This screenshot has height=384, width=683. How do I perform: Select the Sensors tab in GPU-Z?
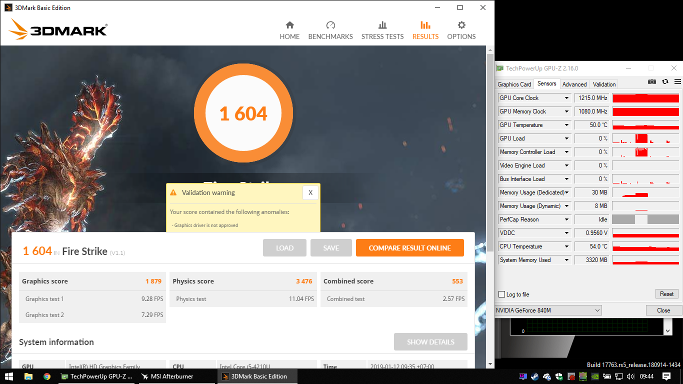tap(546, 83)
